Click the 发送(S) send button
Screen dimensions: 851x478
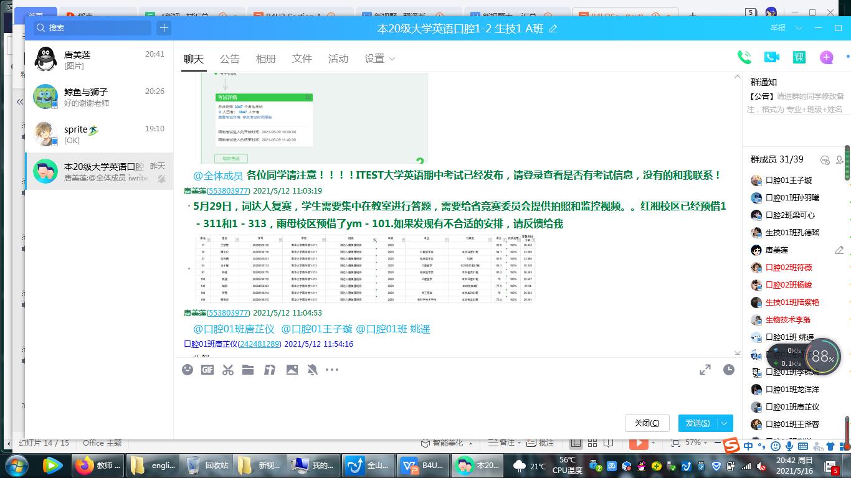click(697, 423)
